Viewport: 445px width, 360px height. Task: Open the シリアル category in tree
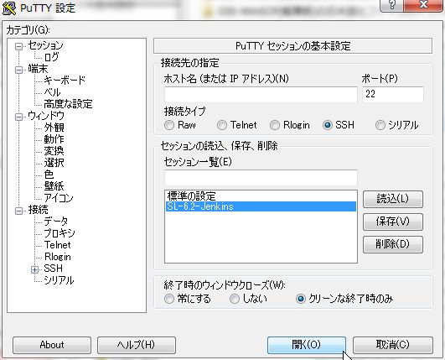59,280
